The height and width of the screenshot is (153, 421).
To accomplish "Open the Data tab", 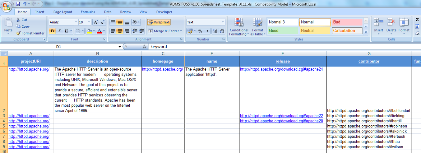I will pyautogui.click(x=108, y=12).
